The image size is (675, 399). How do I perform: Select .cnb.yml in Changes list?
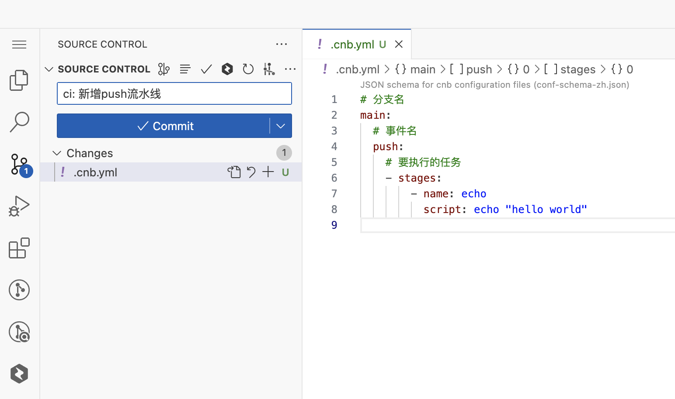click(95, 172)
